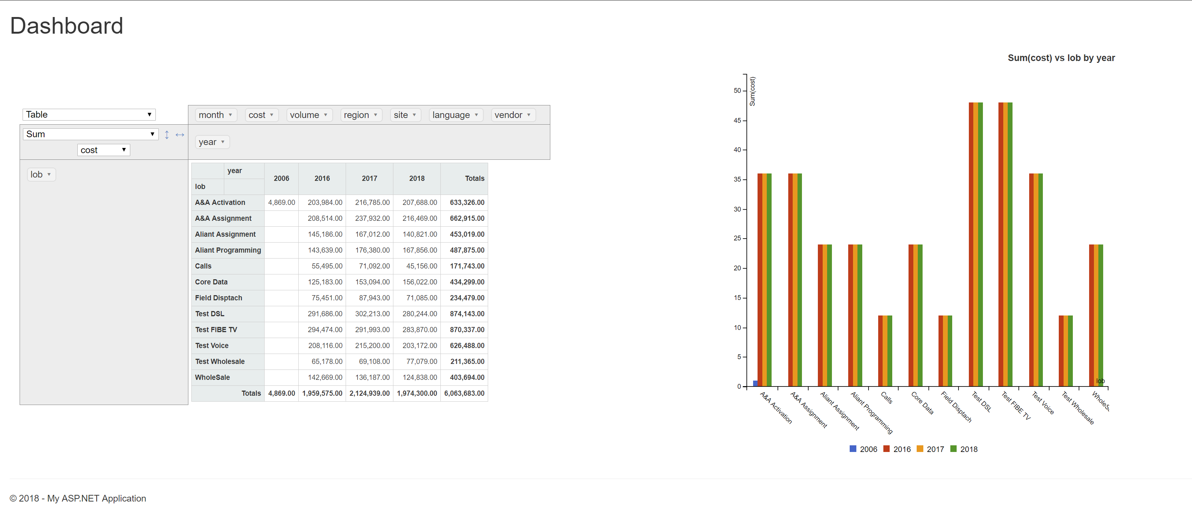Click the vertical row-sort arrow icon
The height and width of the screenshot is (513, 1192).
(167, 135)
